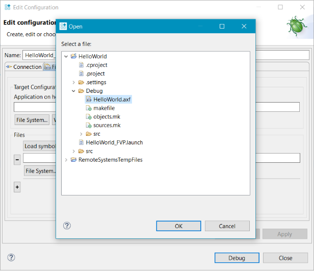This screenshot has width=314, height=271.
Task: Click the makefile file icon
Action: click(89, 108)
